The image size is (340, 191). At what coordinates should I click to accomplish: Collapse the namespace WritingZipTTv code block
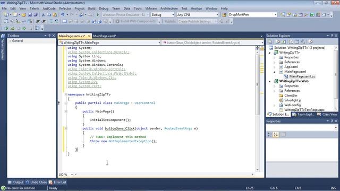click(x=66, y=94)
